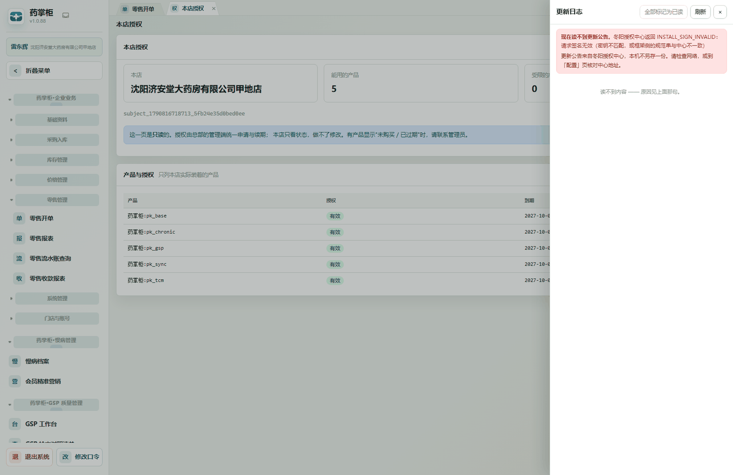Click the user card 雷东辉
The width and height of the screenshot is (733, 475).
[54, 47]
